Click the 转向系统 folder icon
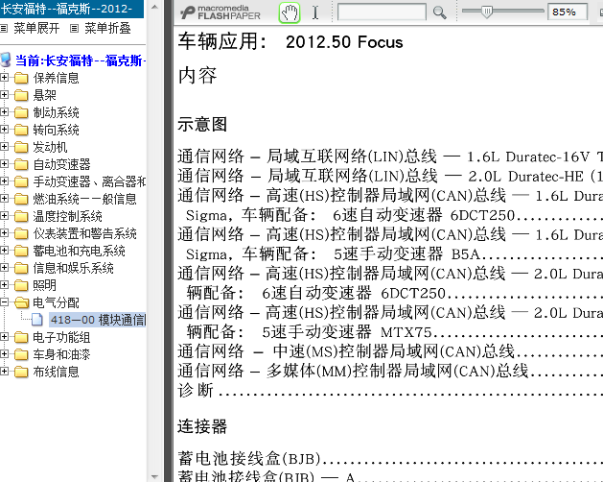The height and width of the screenshot is (482, 603). coord(21,130)
